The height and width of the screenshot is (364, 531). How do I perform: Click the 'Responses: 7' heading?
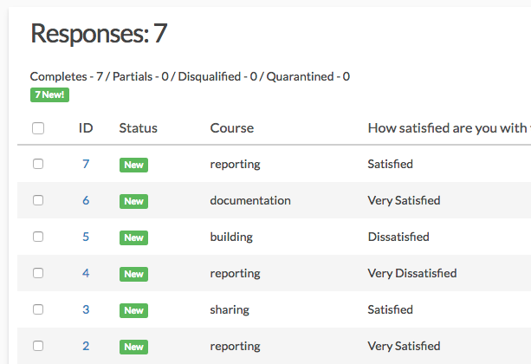(x=99, y=33)
